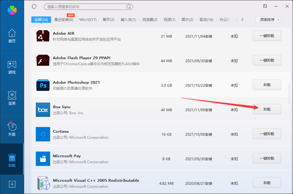Viewport: 293px width, 194px height.
Task: Click the 出品公司: Box, Inc. text
Action: point(68,113)
